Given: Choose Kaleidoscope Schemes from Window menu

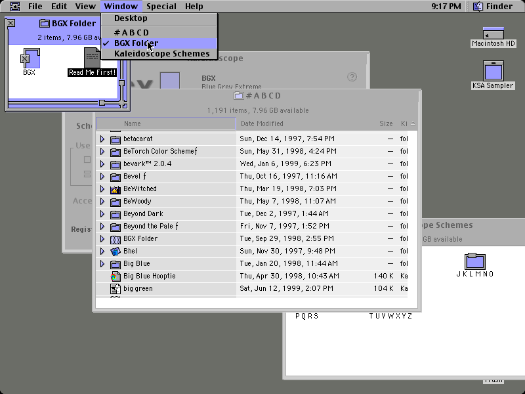Looking at the screenshot, I should [x=159, y=54].
